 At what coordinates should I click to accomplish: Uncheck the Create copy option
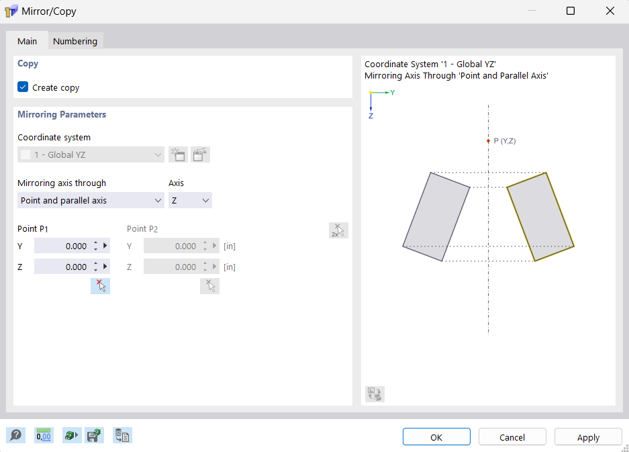coord(22,87)
